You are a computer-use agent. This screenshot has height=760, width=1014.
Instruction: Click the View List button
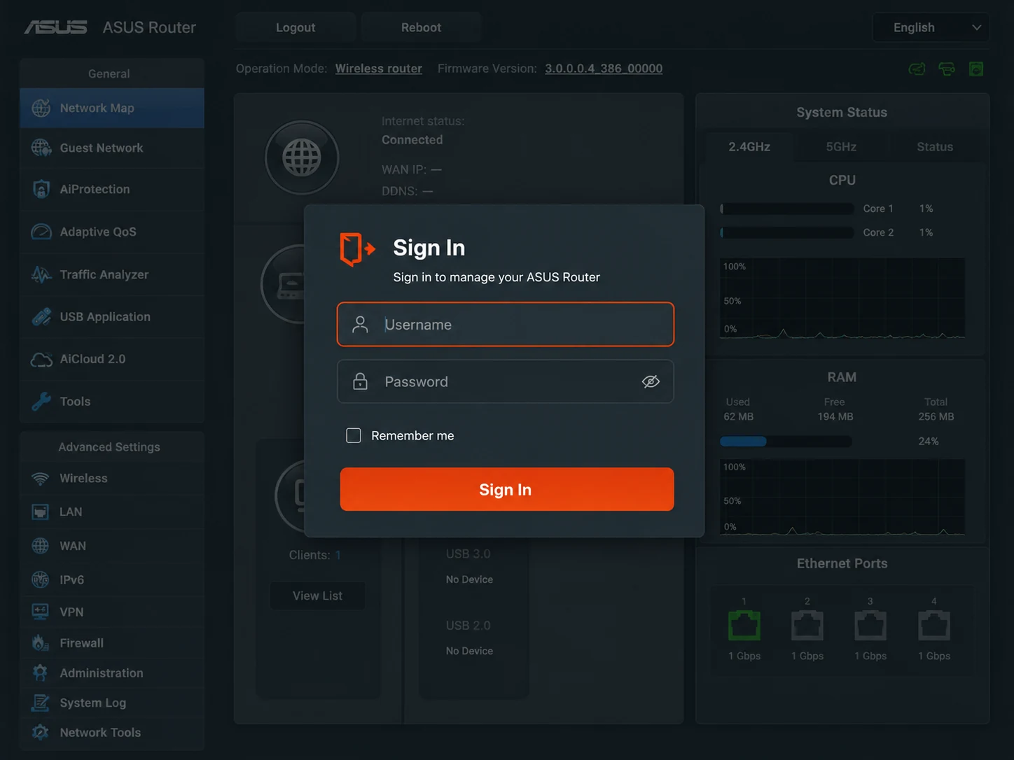point(317,596)
